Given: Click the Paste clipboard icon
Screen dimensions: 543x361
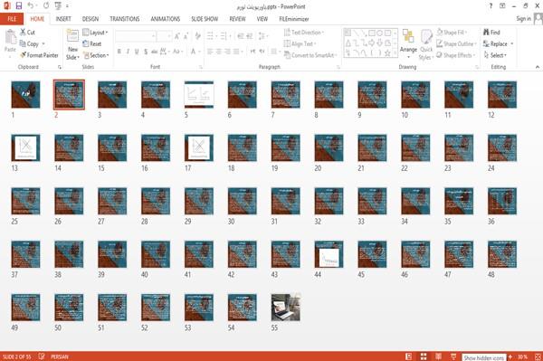Looking at the screenshot, I should [x=10, y=37].
